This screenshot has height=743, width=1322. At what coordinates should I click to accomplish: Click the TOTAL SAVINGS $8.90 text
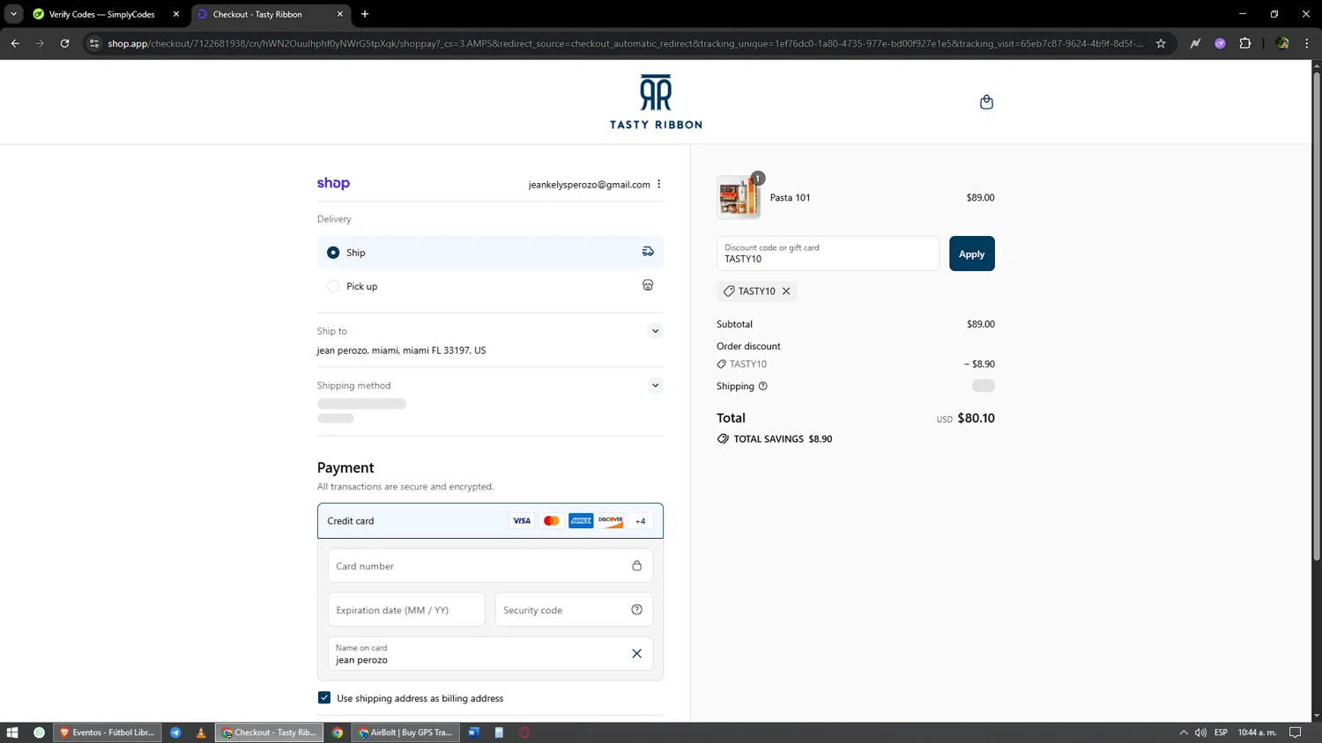click(x=783, y=438)
